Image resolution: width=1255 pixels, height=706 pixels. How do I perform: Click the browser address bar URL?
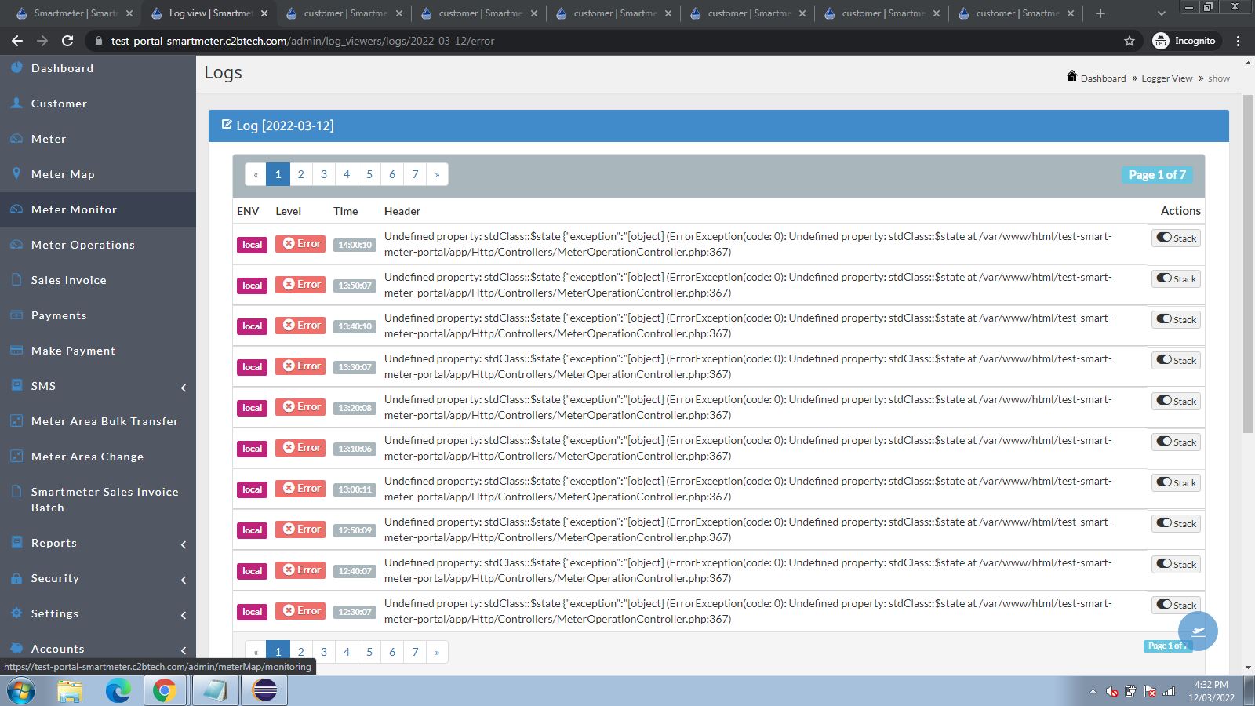303,41
